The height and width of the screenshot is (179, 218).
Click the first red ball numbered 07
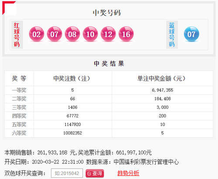[54, 34]
